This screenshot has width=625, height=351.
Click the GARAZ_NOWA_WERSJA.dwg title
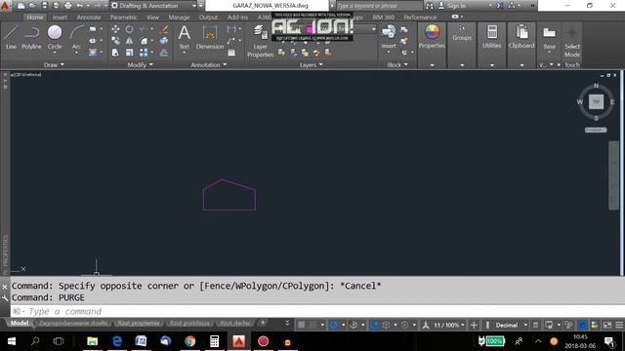pyautogui.click(x=271, y=6)
